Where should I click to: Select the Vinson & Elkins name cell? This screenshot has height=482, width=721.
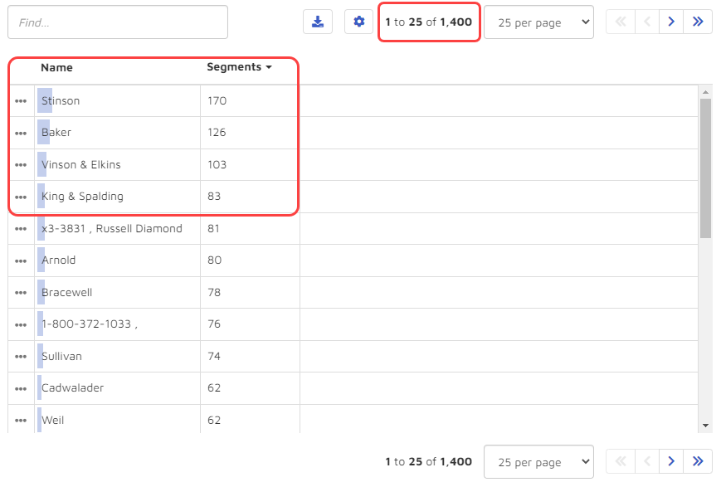coord(117,164)
